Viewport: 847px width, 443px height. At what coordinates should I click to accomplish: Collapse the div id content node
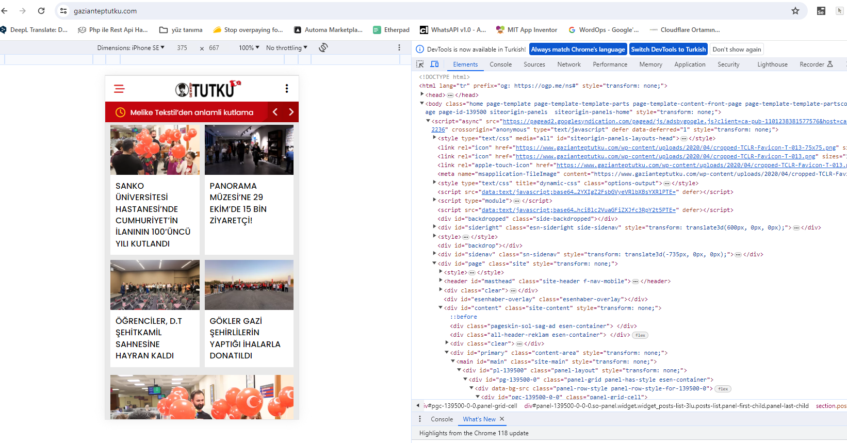click(x=441, y=307)
